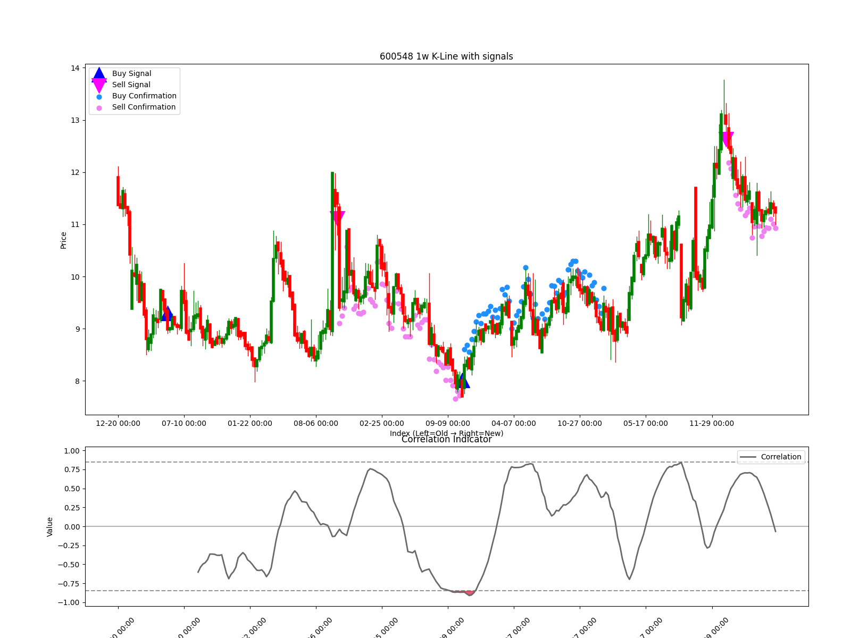
Task: Click the gray Correlation line sample in legend
Action: (x=748, y=457)
